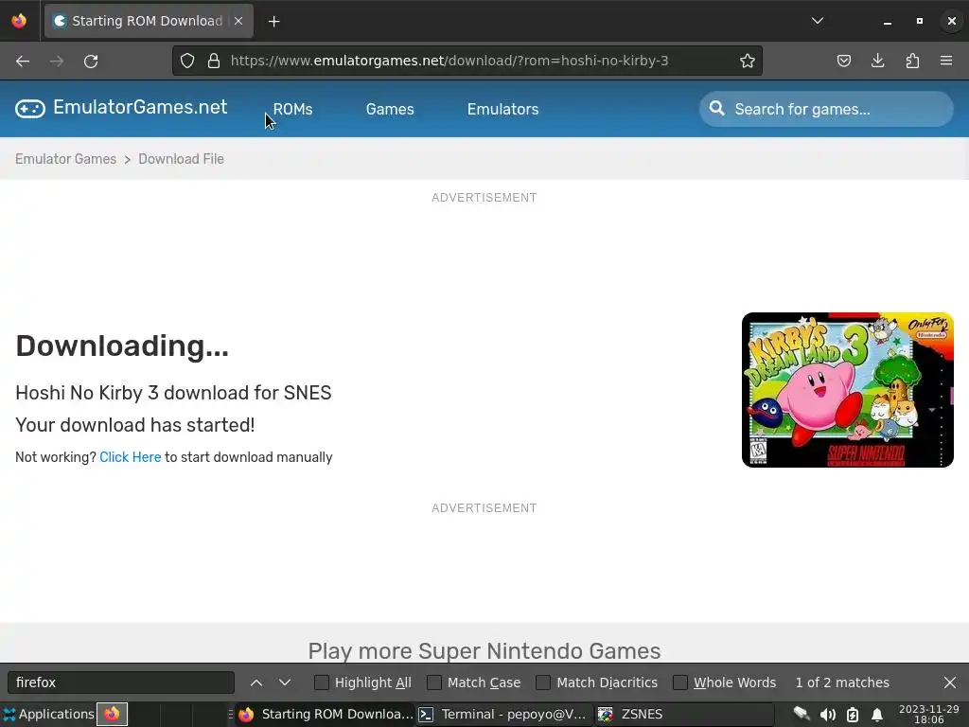This screenshot has width=969, height=727.
Task: Open the Downloads panel
Action: coord(877,61)
